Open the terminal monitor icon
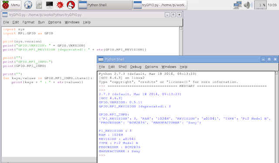The height and width of the screenshot is (163, 279). pyautogui.click(x=49, y=5)
